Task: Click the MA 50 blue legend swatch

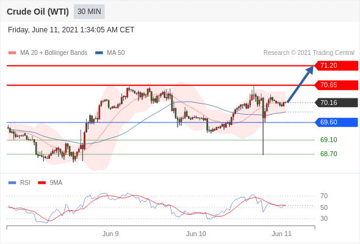Action: pos(99,53)
